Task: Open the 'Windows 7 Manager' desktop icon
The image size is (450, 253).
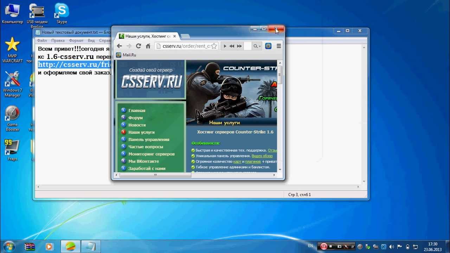Action: point(12,85)
